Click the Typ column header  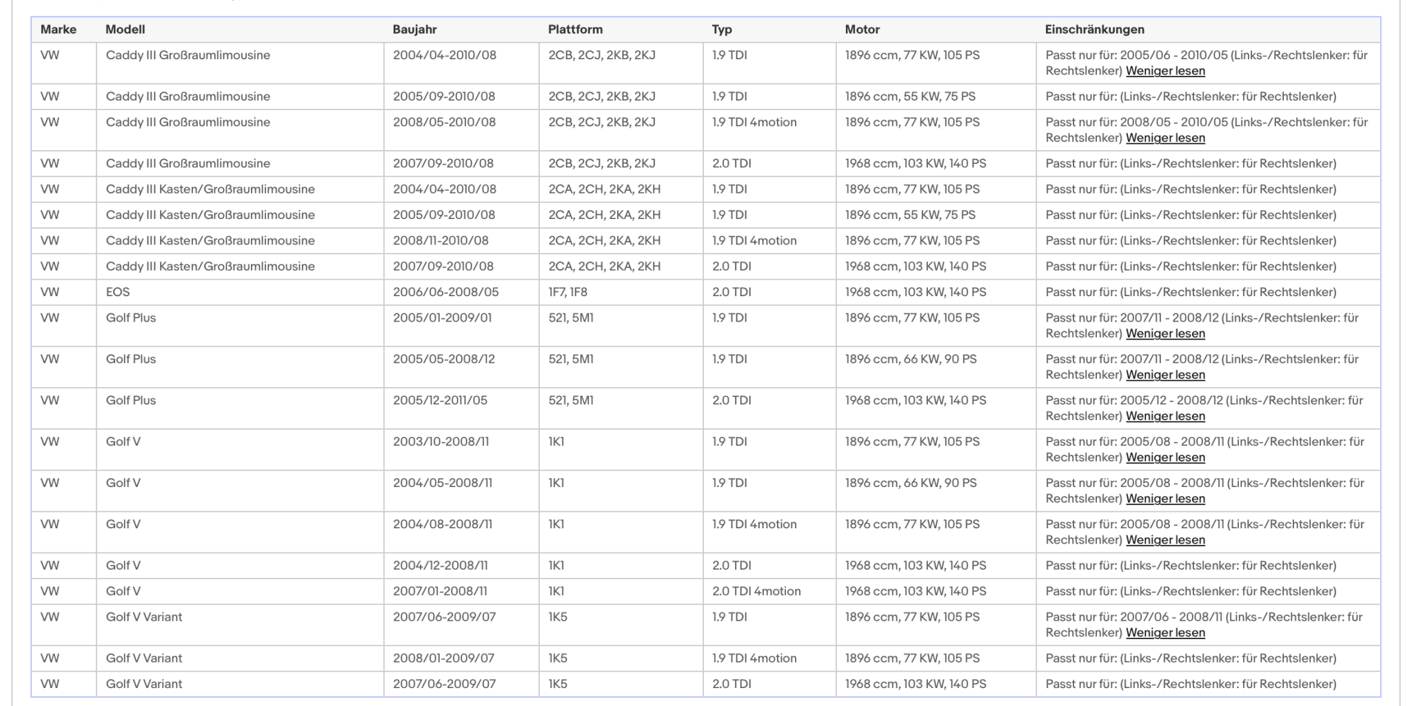tap(722, 30)
